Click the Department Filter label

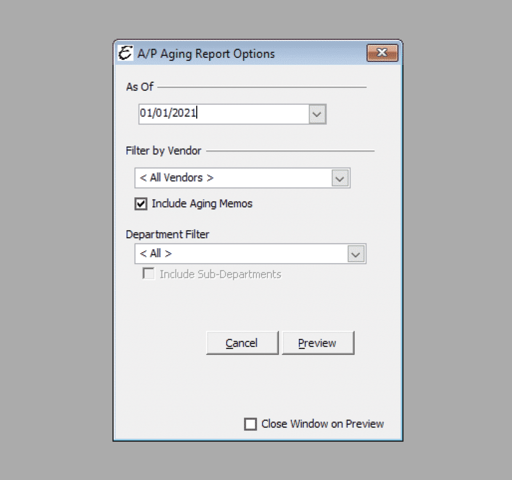click(167, 234)
